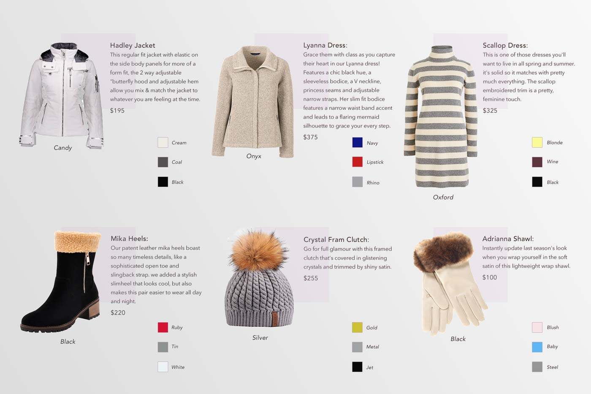Click the Adrianna Shawl title
591x394 pixels.
click(508, 239)
